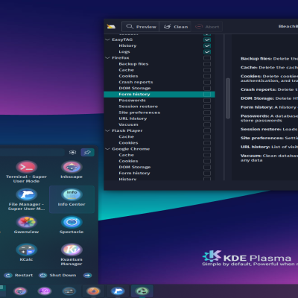Click the BleachBit logo icon in the toolbar
This screenshot has width=298, height=298.
(x=111, y=27)
